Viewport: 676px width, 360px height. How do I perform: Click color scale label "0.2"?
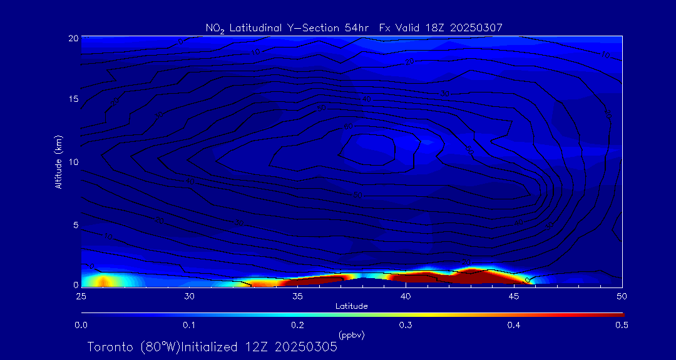click(297, 326)
